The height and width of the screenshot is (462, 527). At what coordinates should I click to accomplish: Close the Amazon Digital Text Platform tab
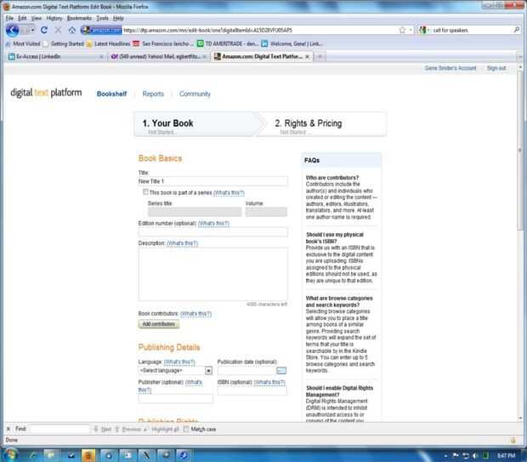(307, 56)
